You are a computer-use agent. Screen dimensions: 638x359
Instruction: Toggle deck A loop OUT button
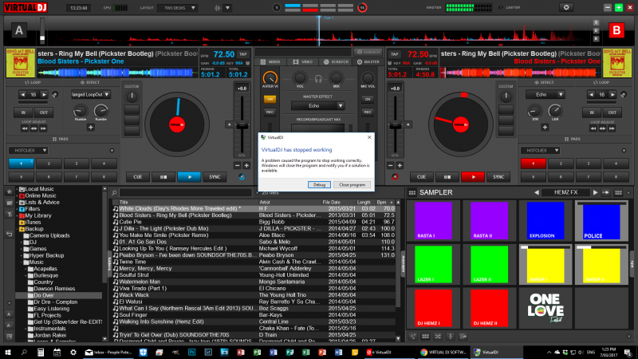(x=44, y=112)
